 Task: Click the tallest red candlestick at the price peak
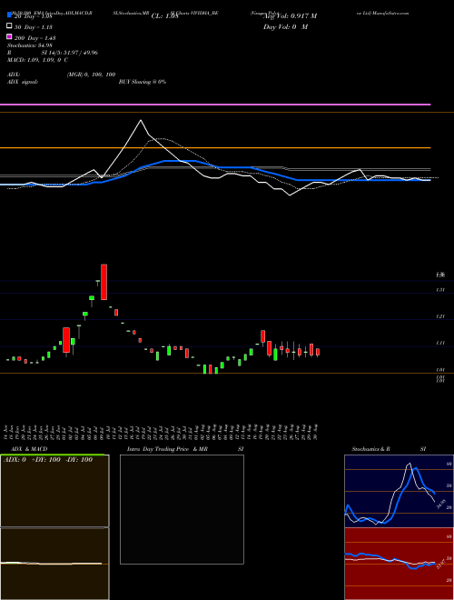(x=104, y=282)
